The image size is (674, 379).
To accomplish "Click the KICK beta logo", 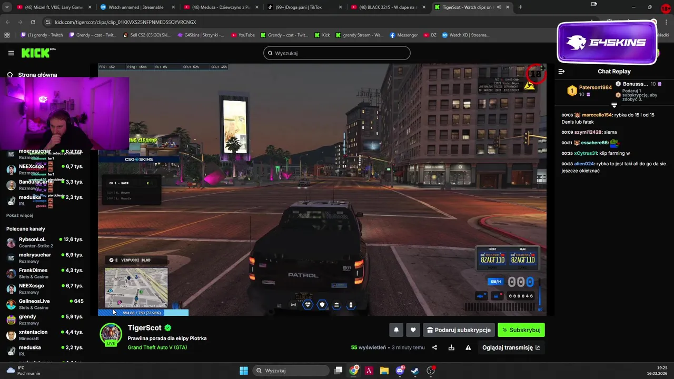I will coord(38,53).
